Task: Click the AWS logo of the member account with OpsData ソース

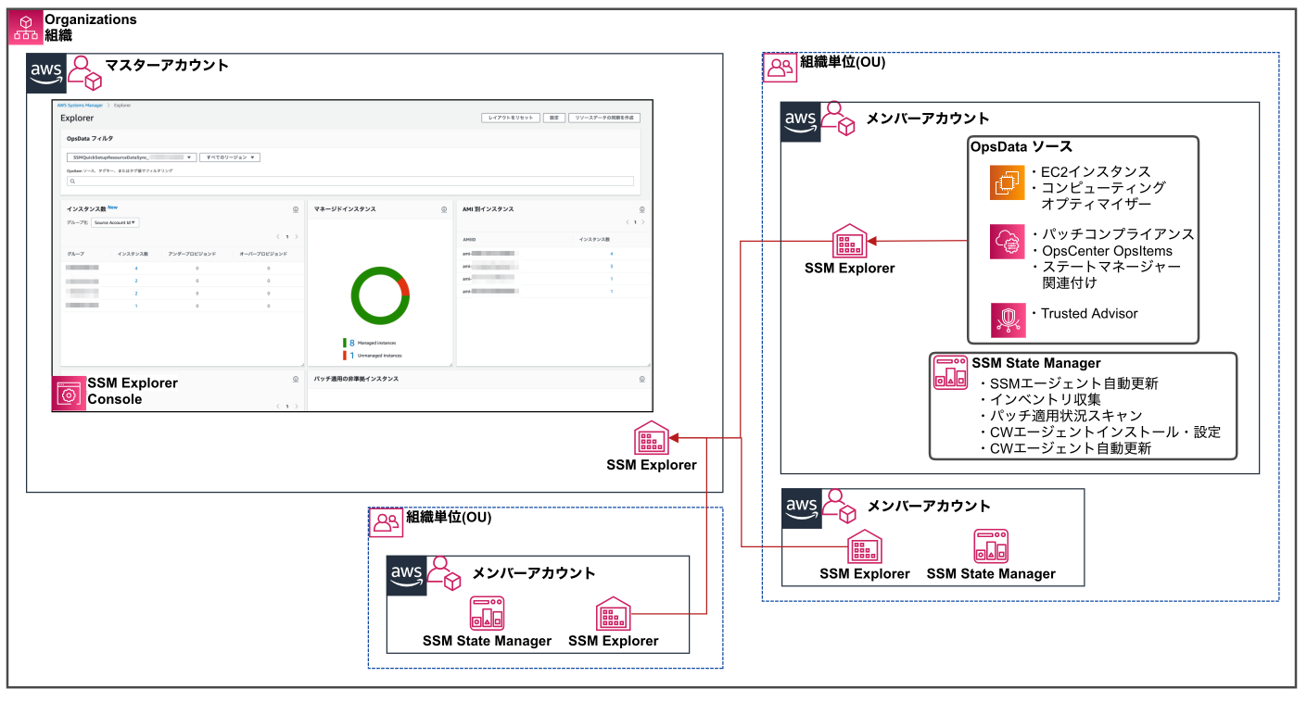Action: coord(799,121)
